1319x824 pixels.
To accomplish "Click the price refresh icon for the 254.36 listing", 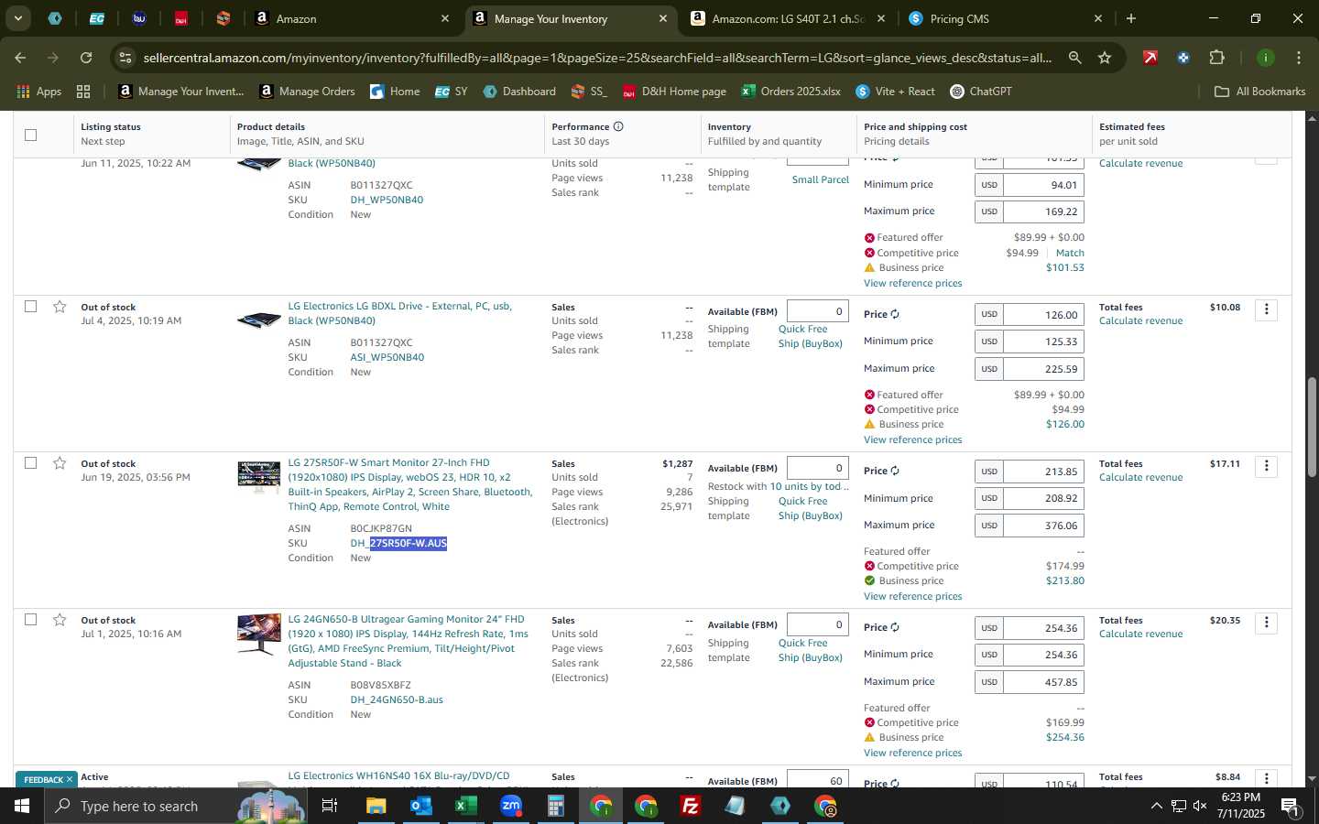I will point(895,627).
